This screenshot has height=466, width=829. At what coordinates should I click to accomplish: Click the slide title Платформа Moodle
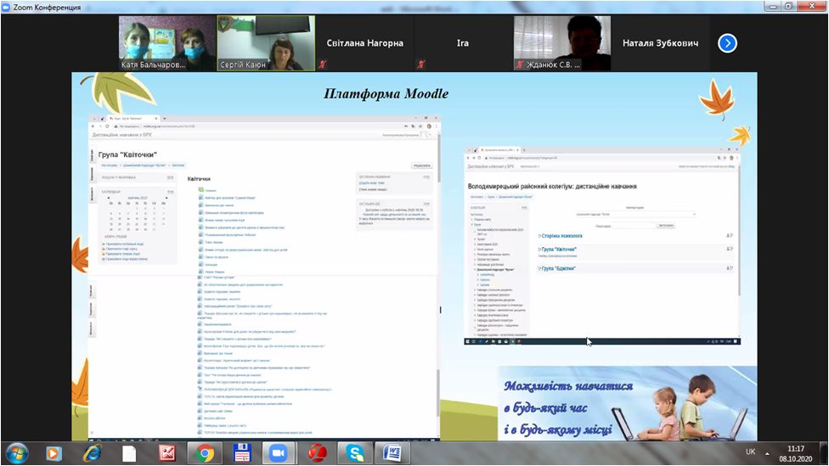pyautogui.click(x=386, y=93)
